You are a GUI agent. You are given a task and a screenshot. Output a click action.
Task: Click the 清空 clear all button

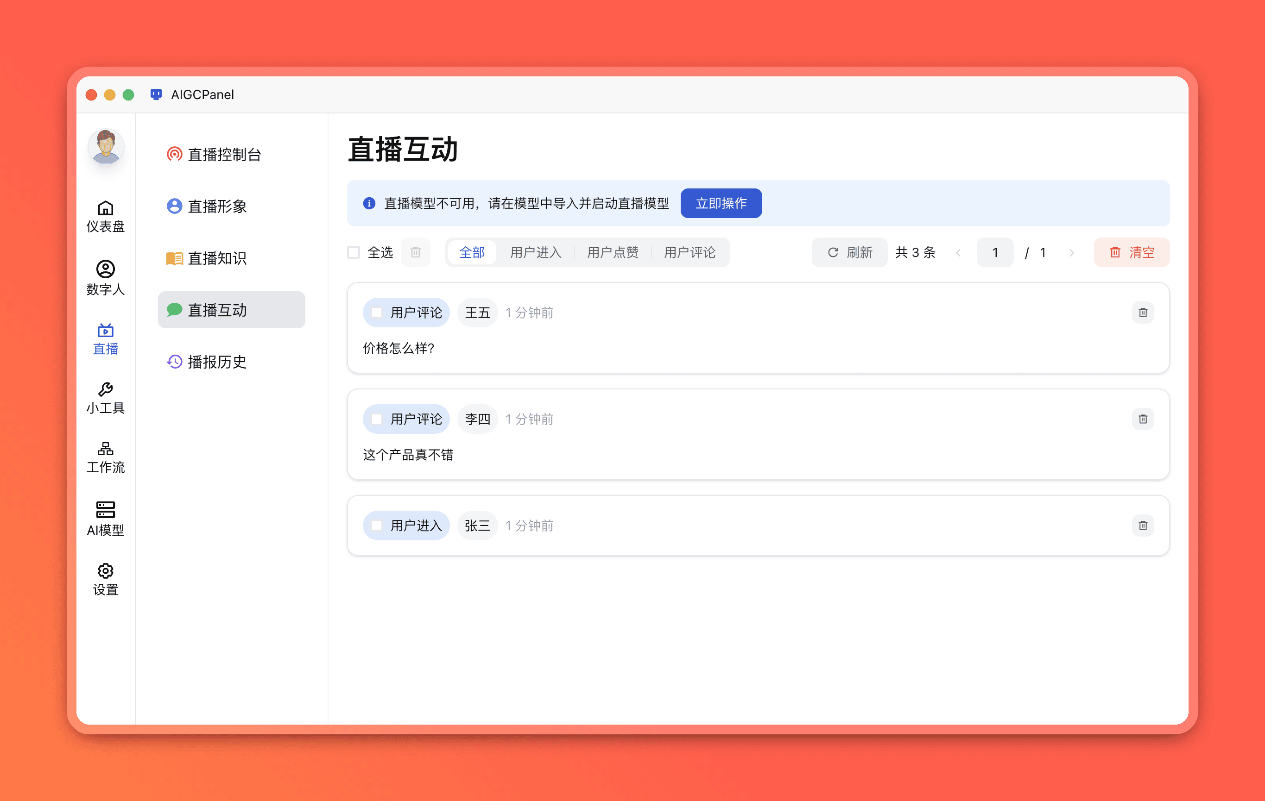1132,252
